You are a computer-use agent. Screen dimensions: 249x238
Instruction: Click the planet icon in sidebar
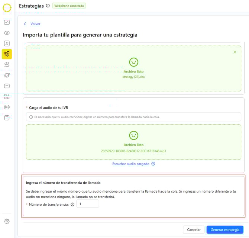(x=7, y=75)
